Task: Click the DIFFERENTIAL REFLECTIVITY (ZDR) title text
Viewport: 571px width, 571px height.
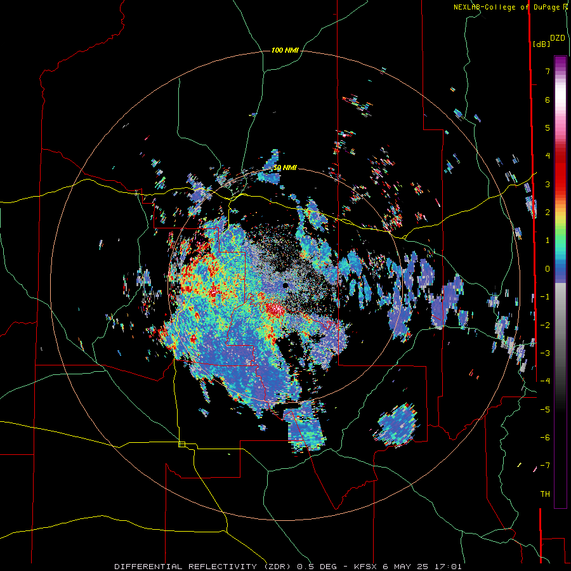Action: point(204,567)
